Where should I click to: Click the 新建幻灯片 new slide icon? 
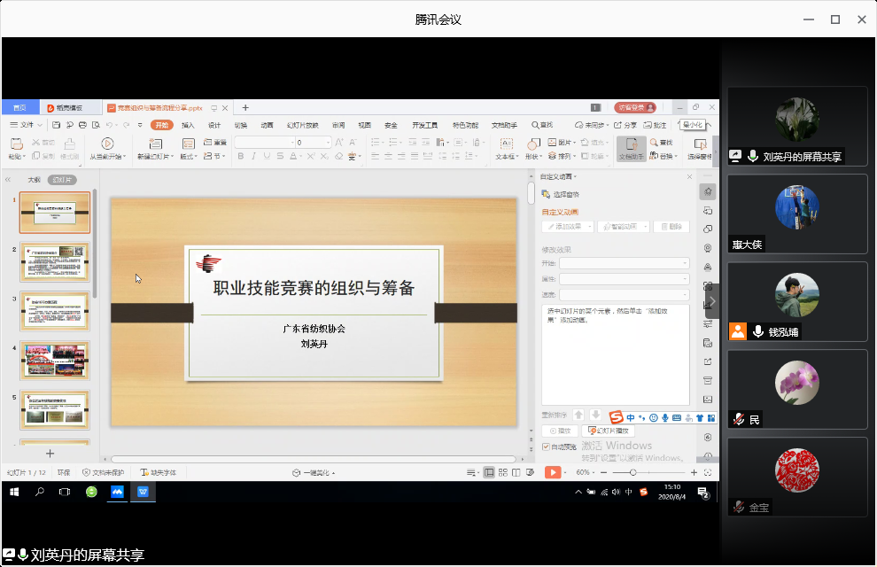pos(155,144)
